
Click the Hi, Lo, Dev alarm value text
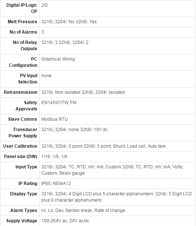[83, 210]
